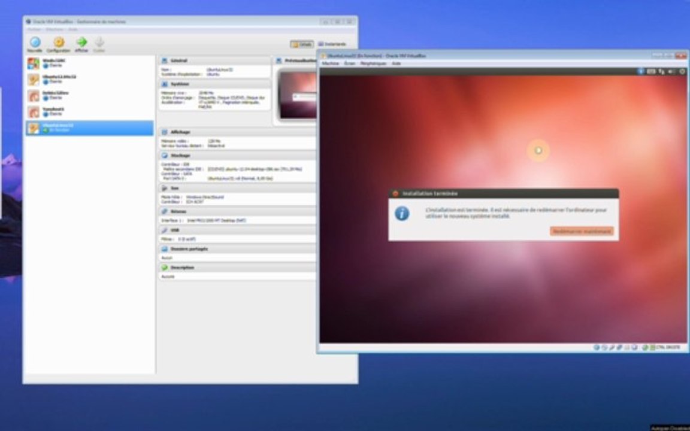This screenshot has width=690, height=431.
Task: Click the Installation terminée dialog title bar
Action: tap(503, 193)
